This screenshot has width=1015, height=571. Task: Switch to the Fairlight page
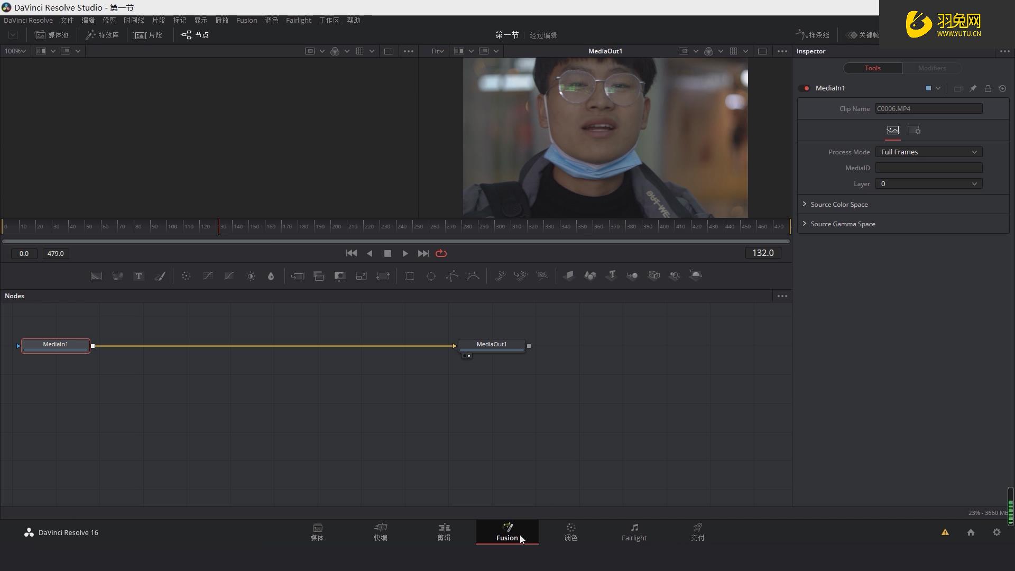tap(634, 532)
